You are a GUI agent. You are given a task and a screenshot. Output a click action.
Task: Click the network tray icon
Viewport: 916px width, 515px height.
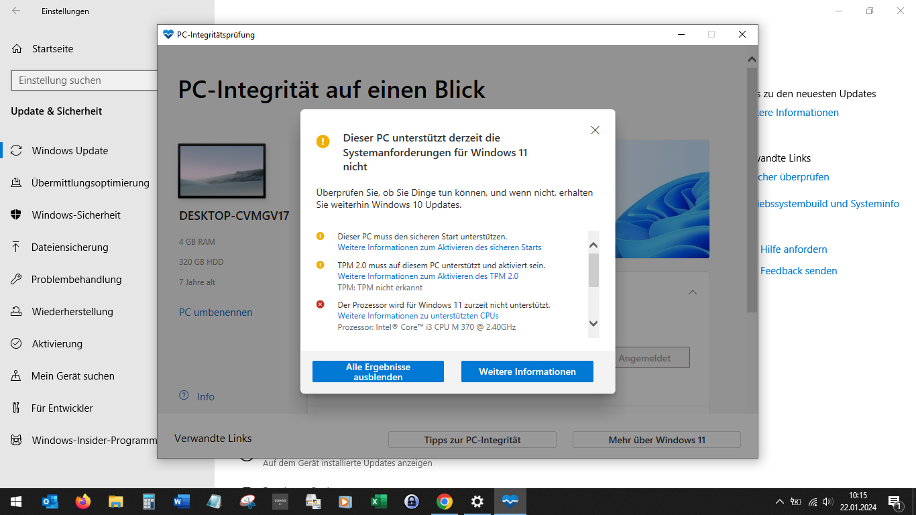[x=813, y=502]
